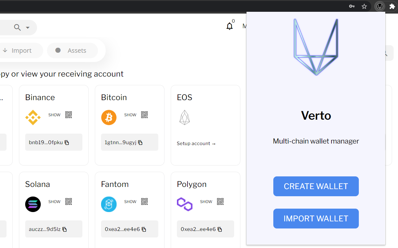Open the notifications bell icon

point(229,26)
